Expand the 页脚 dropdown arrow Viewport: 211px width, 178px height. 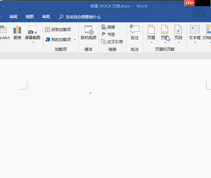165,43
